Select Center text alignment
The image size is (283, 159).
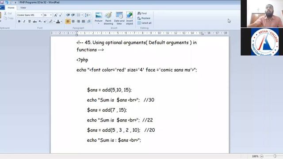(73, 22)
